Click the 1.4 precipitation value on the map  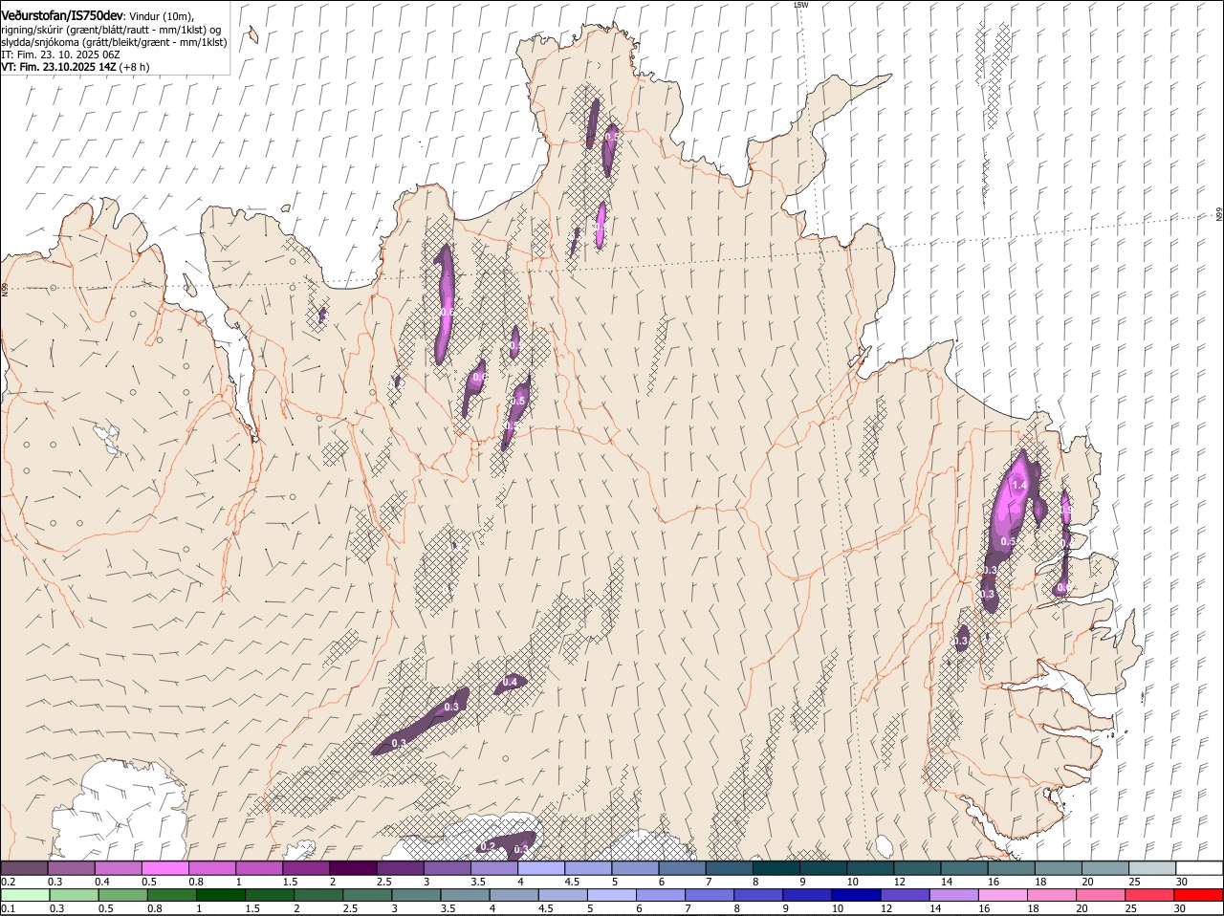click(1018, 486)
